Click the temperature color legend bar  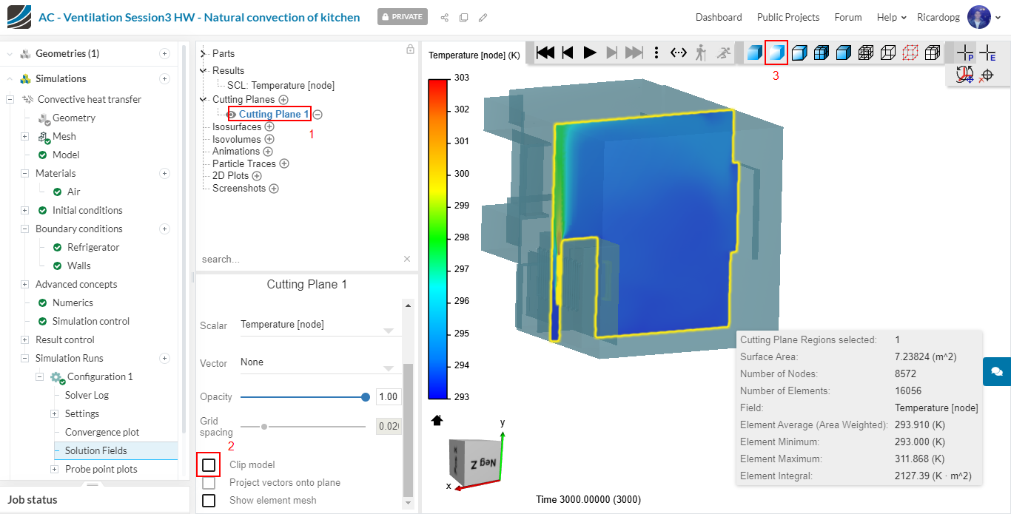[438, 239]
